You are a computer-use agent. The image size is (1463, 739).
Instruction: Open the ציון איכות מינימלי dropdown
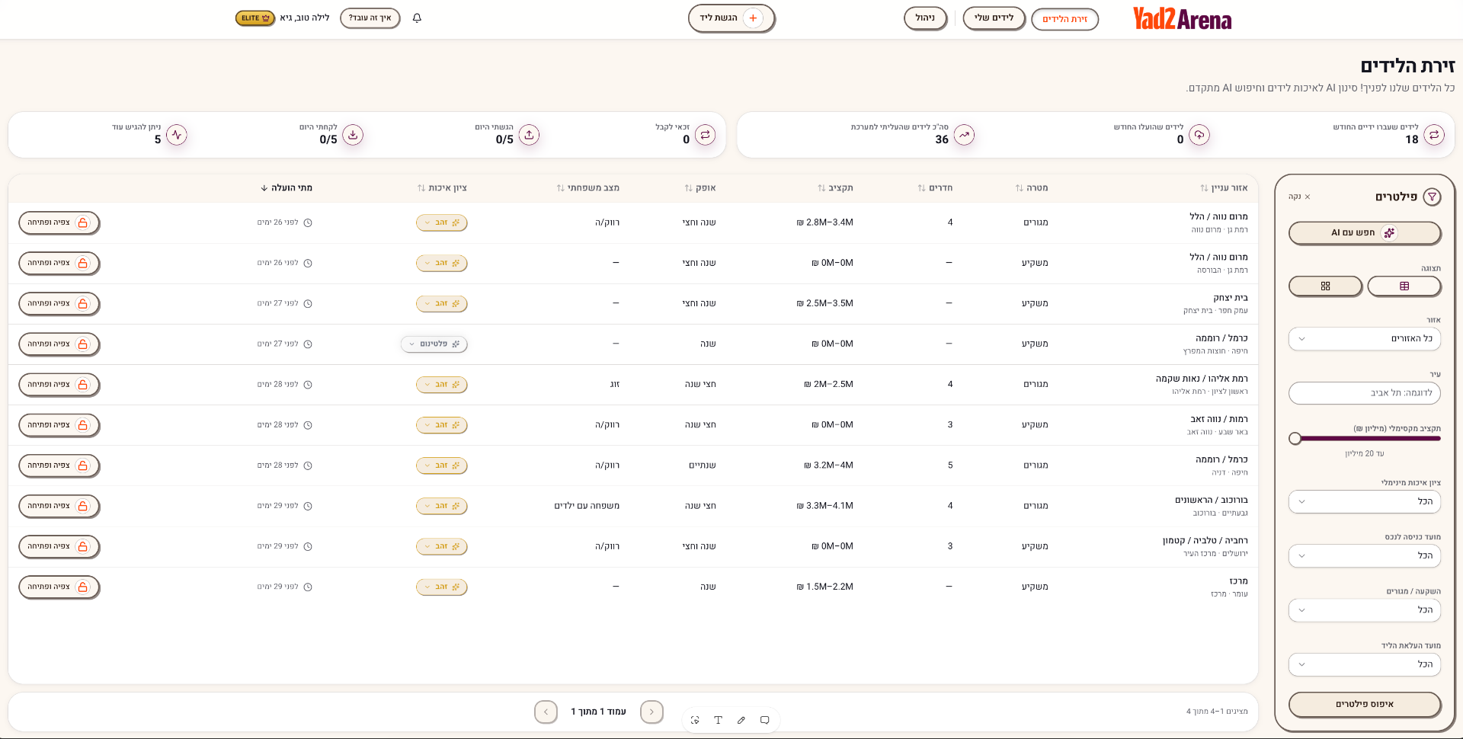point(1364,502)
